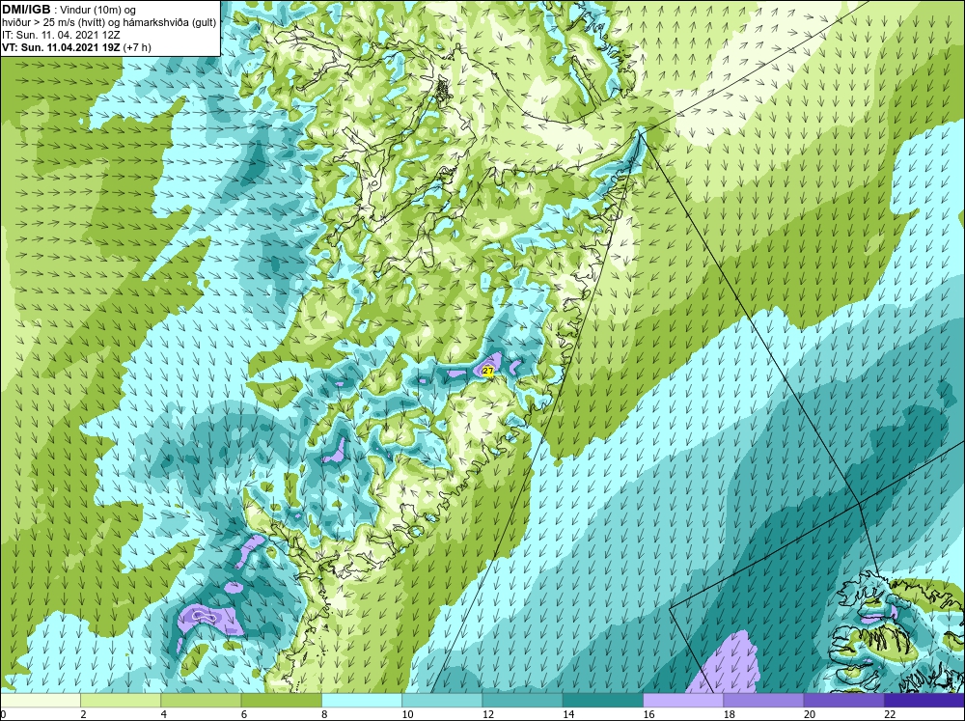Screen dimensions: 965x721
Task: Click the legend scale label '6'
Action: 244,714
